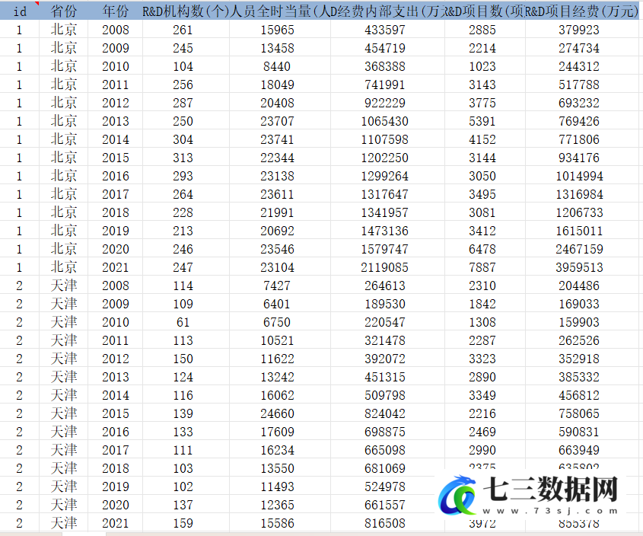Select the cell showing 1473136
This screenshot has height=536, width=643.
(387, 231)
